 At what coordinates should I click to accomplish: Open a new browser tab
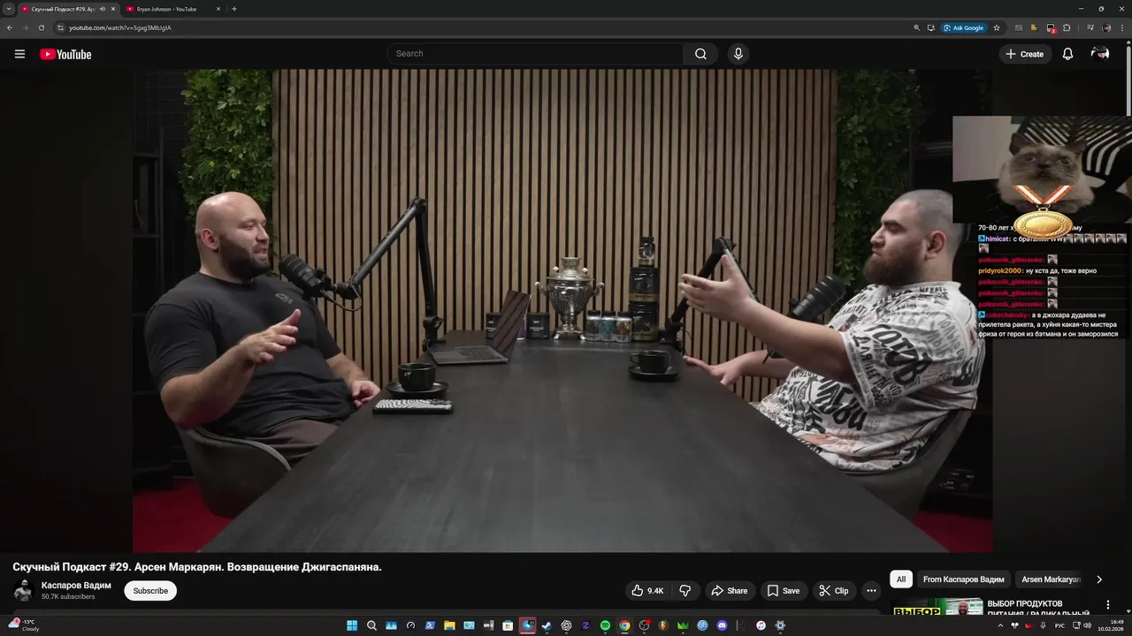pos(233,9)
